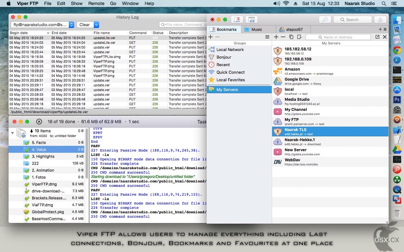Click the WebDav server DAV icon

point(277,162)
